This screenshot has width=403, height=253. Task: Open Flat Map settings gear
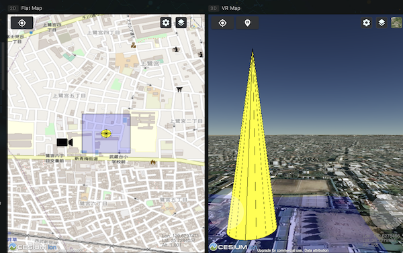(166, 23)
